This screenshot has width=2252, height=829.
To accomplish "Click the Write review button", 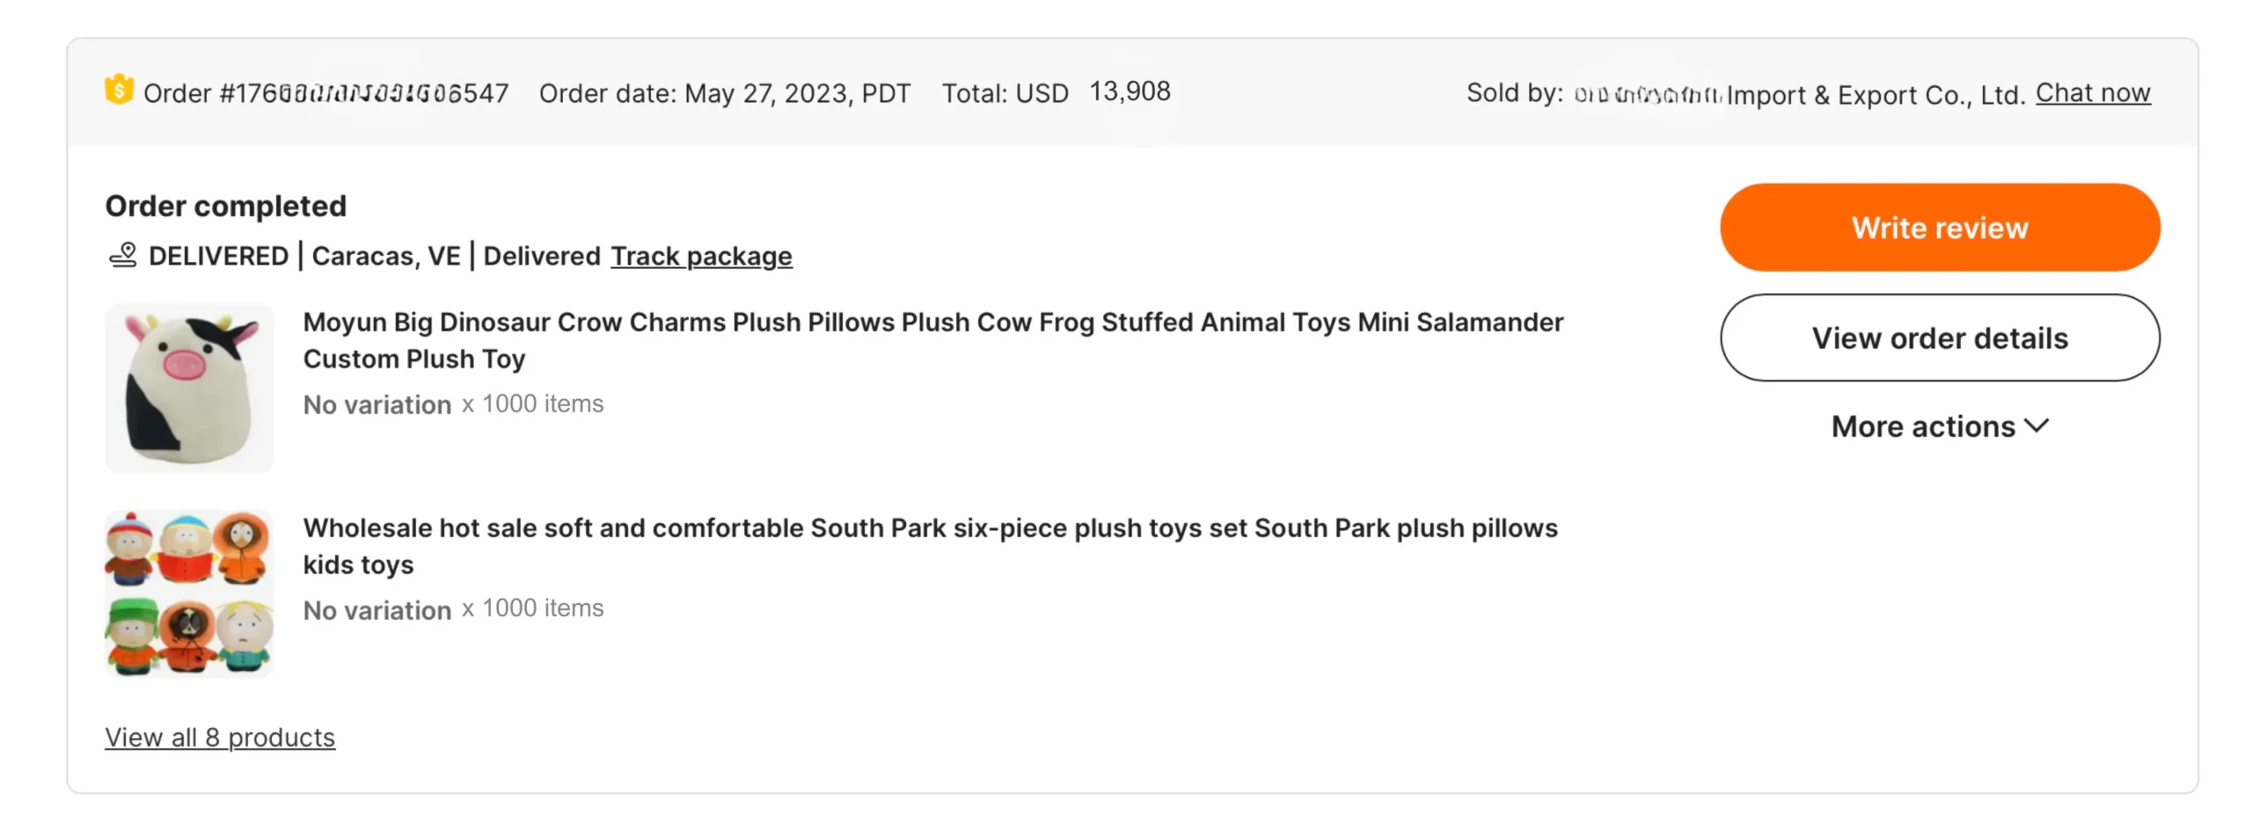I will (1939, 228).
